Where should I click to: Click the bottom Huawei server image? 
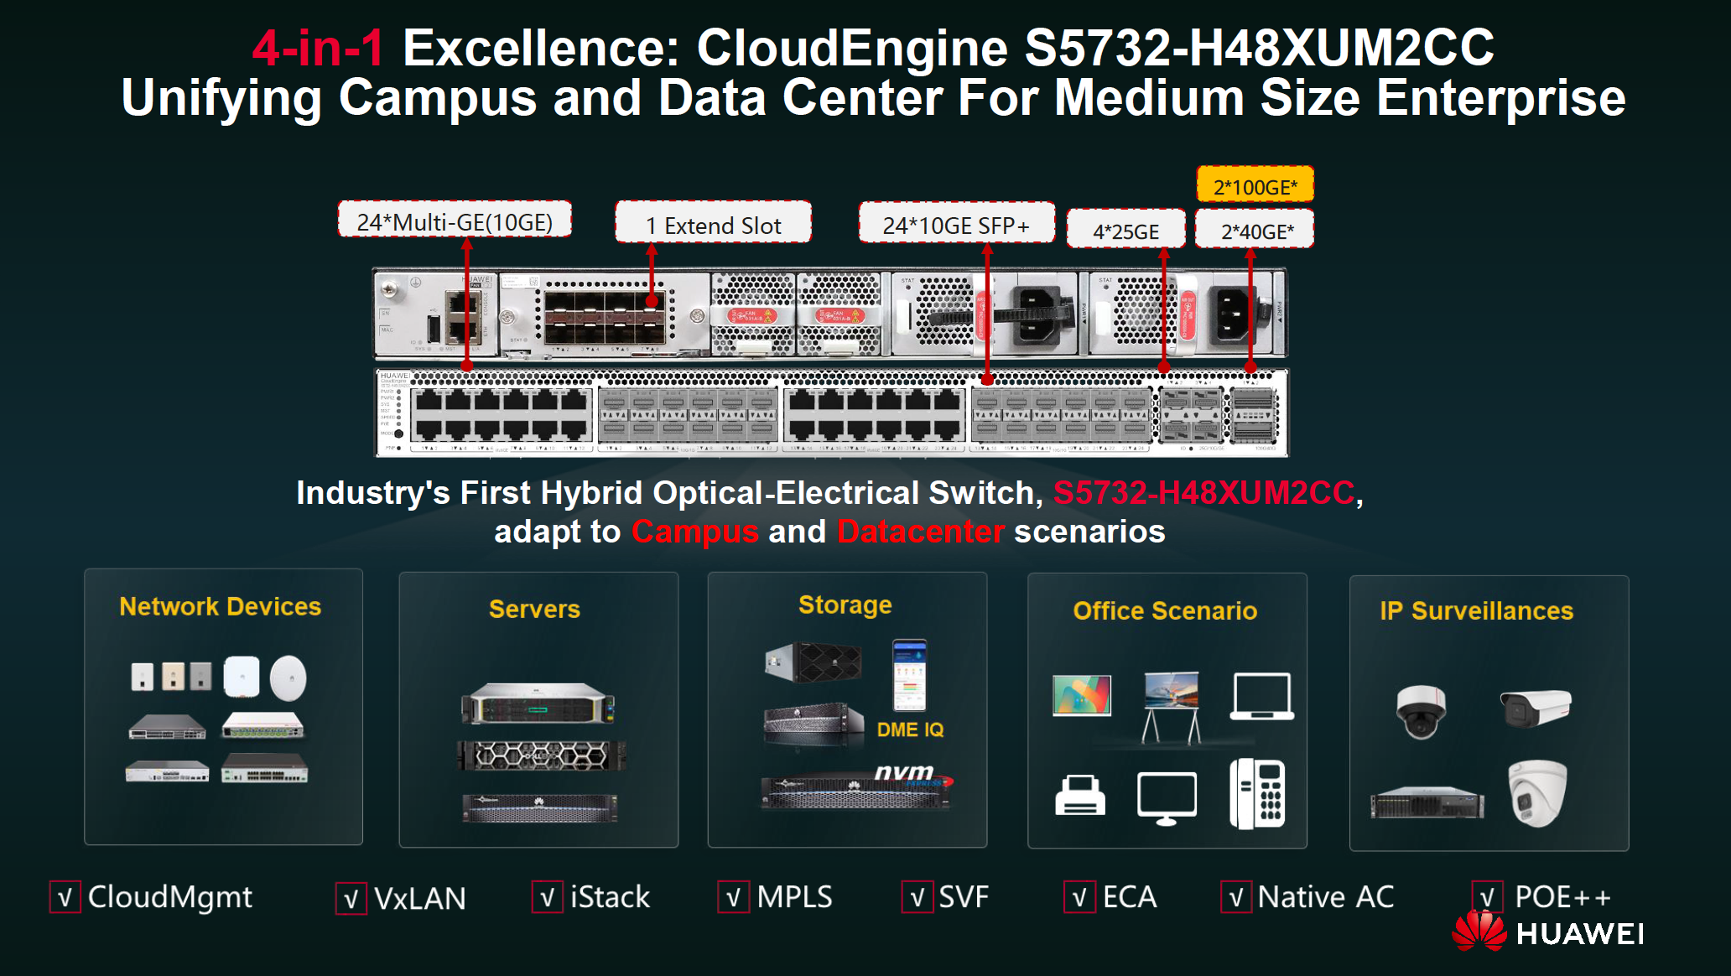click(539, 808)
